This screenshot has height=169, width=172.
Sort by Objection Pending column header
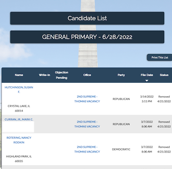61,75
